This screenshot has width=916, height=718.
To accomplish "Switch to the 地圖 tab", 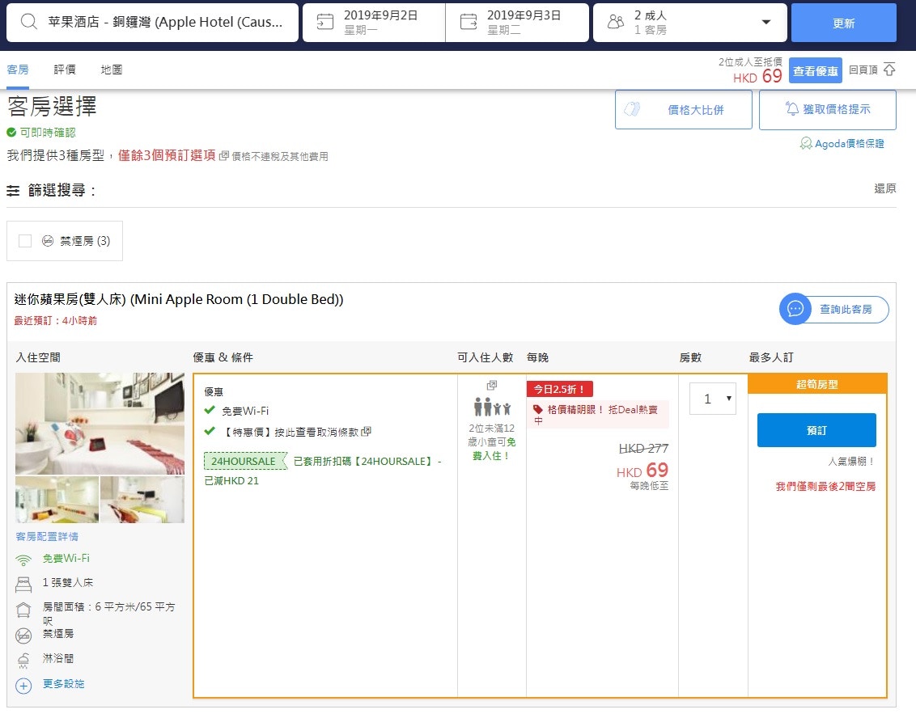I will click(x=111, y=70).
